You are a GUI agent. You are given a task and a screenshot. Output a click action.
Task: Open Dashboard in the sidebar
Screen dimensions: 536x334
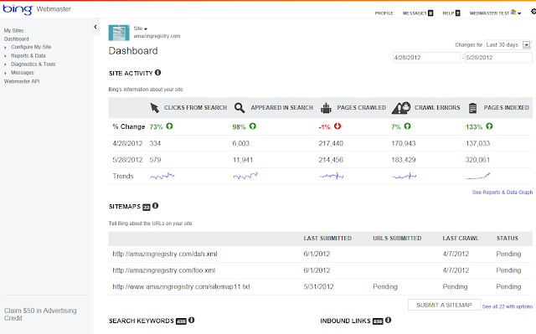coord(17,39)
